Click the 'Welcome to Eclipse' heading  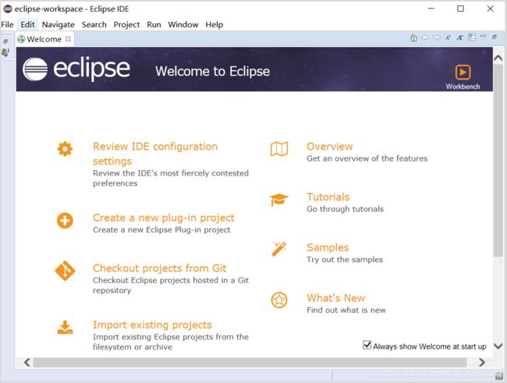pos(212,71)
